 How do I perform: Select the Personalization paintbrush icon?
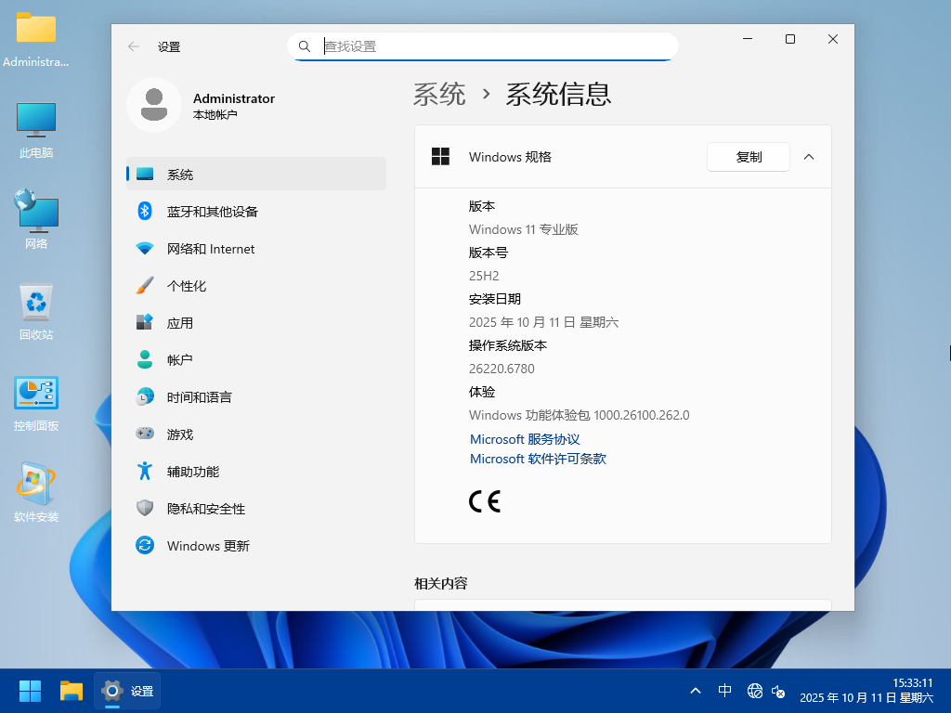coord(145,286)
